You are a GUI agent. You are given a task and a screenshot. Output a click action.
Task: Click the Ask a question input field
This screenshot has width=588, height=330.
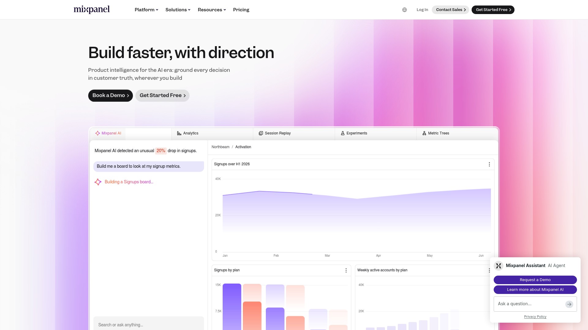point(535,304)
